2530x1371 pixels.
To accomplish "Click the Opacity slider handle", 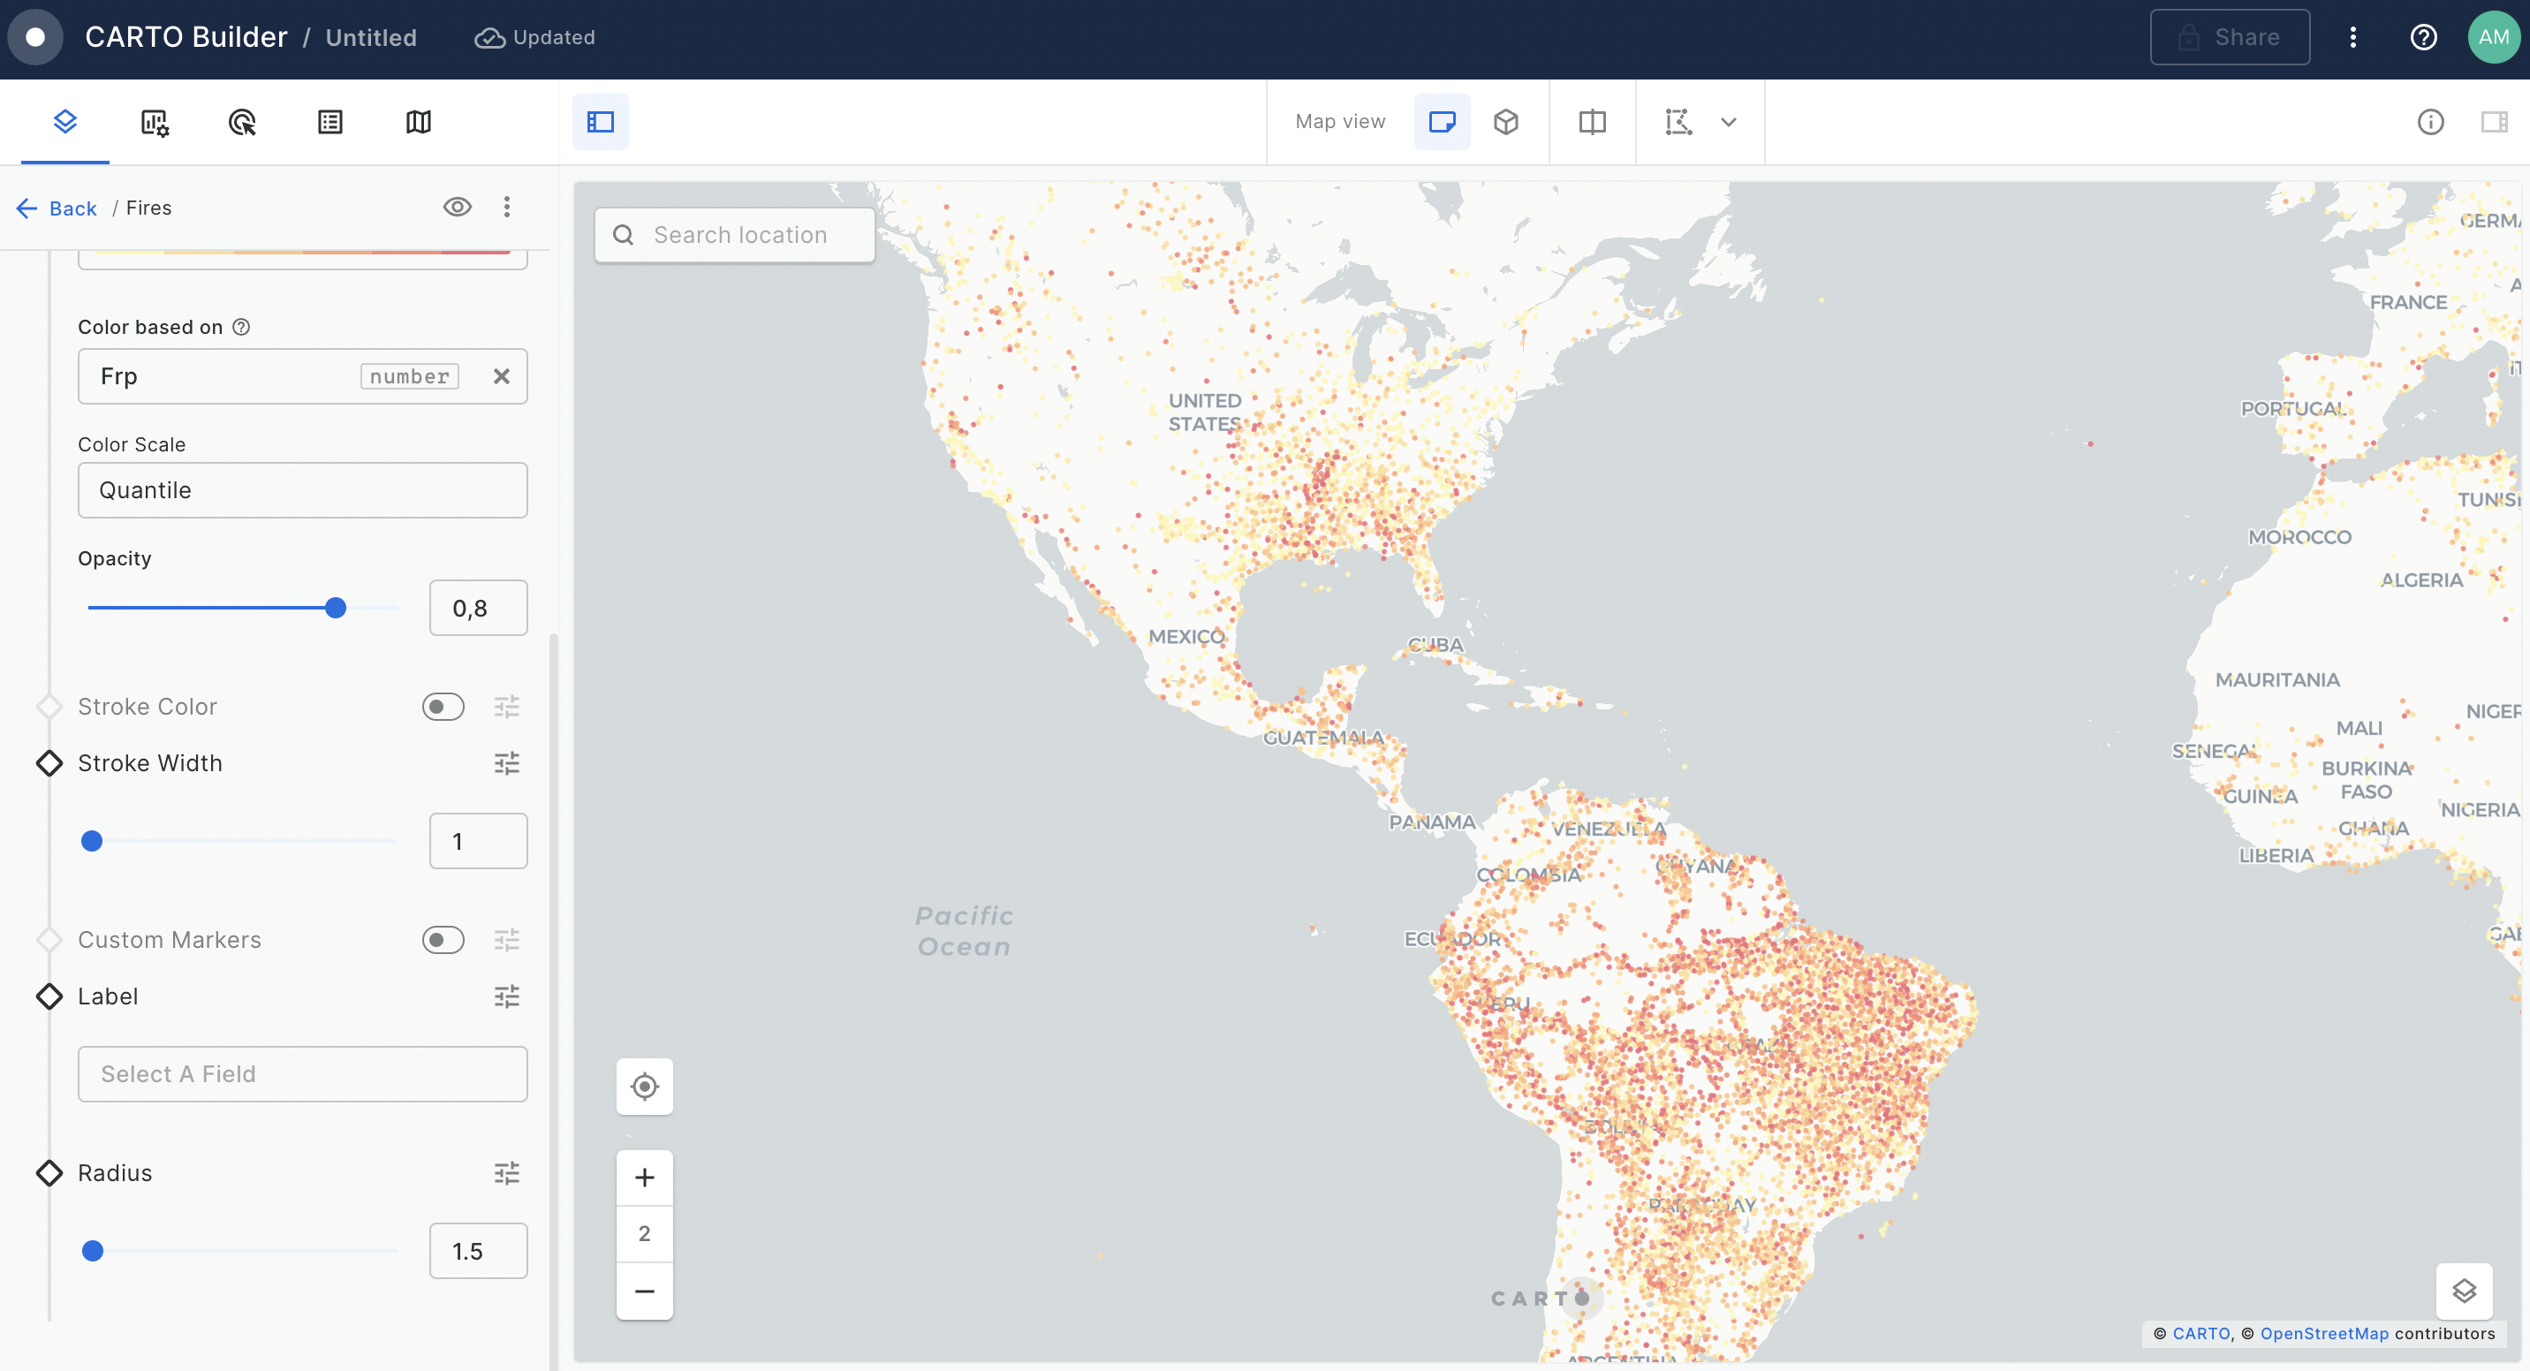I will click(335, 608).
